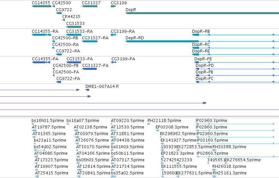279x178 pixels.
Task: Select EST EP03308.3prime
Action: (x=172, y=127)
